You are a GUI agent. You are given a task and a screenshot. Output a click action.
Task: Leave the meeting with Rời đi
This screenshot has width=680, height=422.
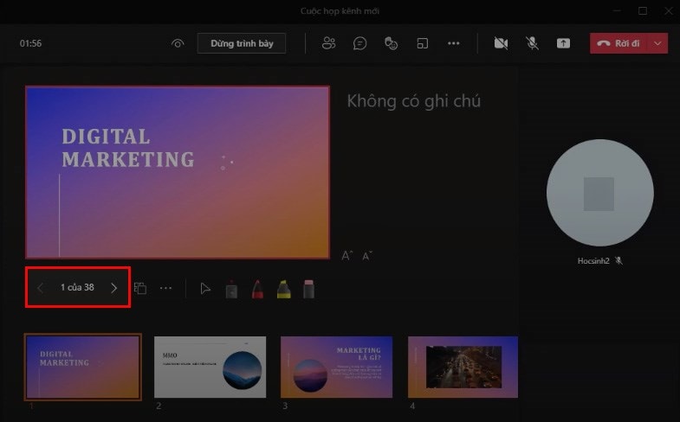point(618,43)
